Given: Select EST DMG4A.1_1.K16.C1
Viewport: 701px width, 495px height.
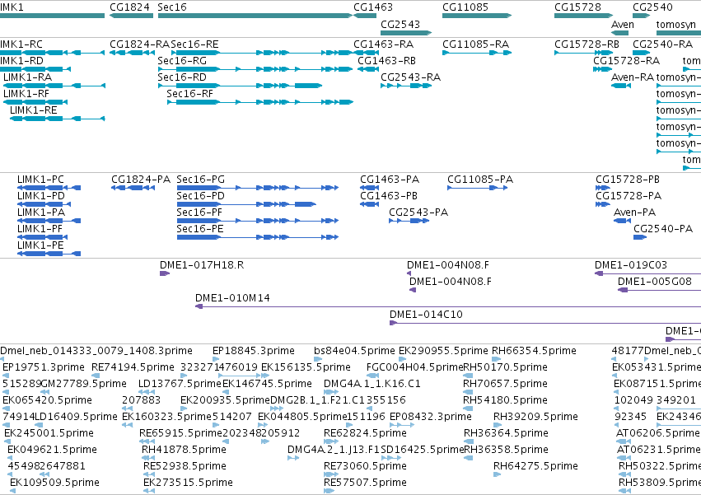Looking at the screenshot, I should click(372, 384).
